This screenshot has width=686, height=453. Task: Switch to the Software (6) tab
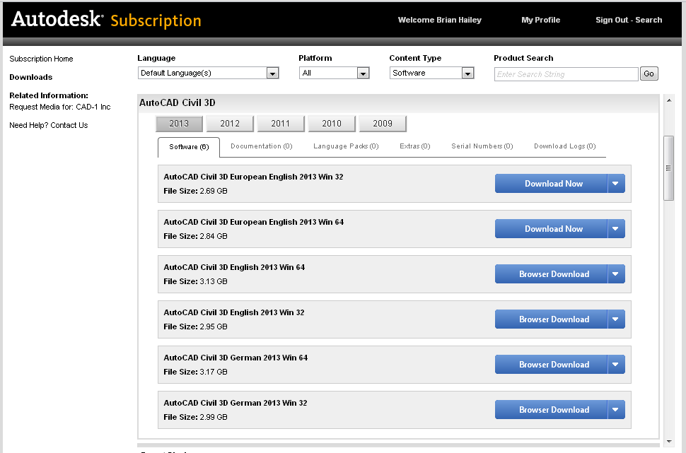click(189, 147)
